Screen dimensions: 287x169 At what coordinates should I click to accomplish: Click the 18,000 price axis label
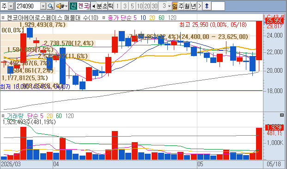tap(275, 91)
